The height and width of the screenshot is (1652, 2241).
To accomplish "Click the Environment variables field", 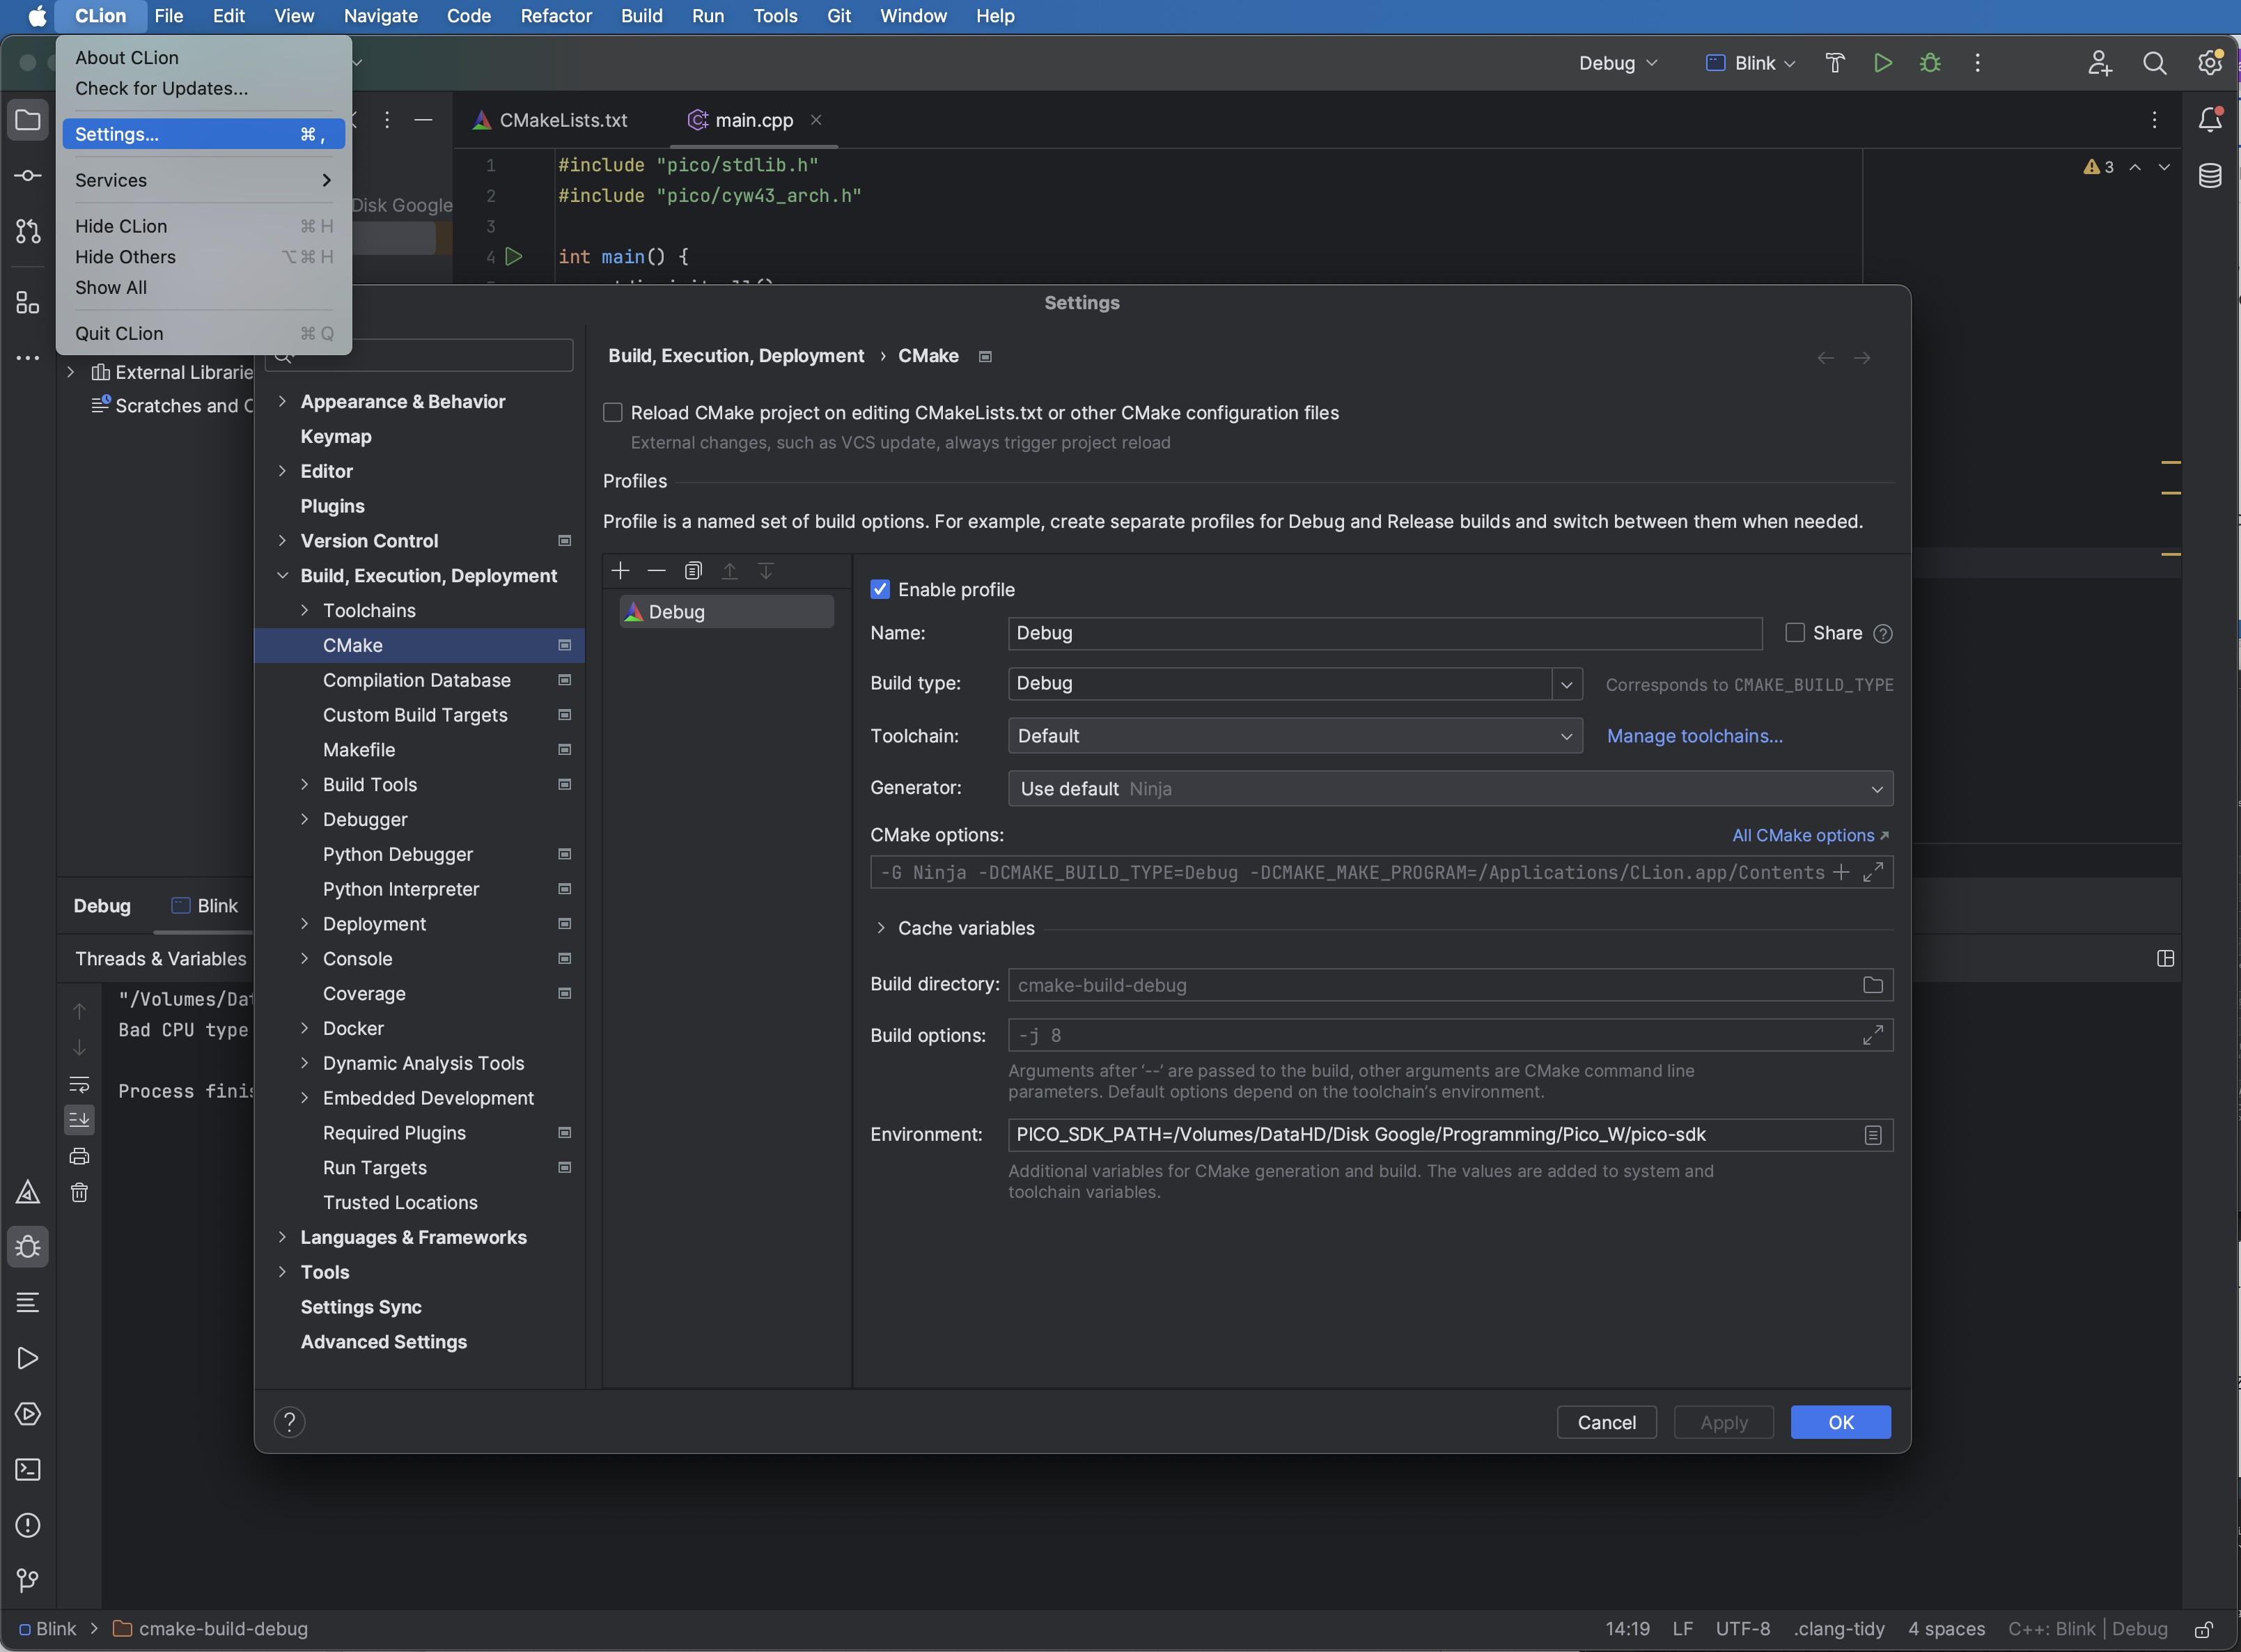I will pos(1450,1135).
